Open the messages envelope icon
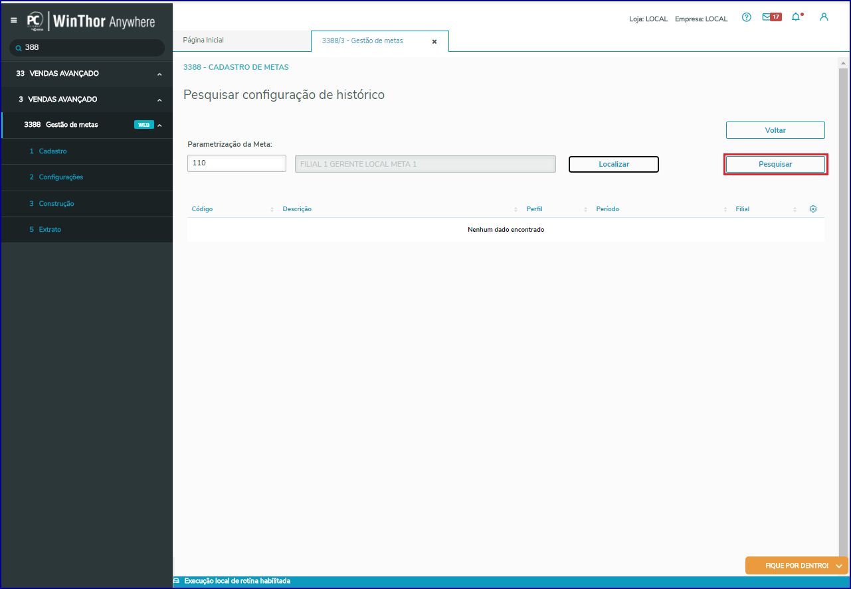 click(x=767, y=17)
